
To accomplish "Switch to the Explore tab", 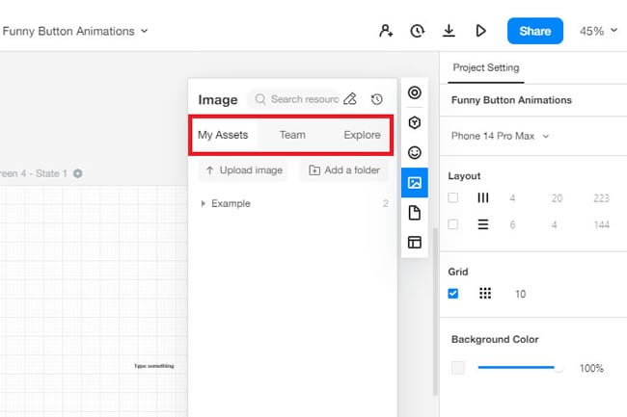I will (362, 135).
